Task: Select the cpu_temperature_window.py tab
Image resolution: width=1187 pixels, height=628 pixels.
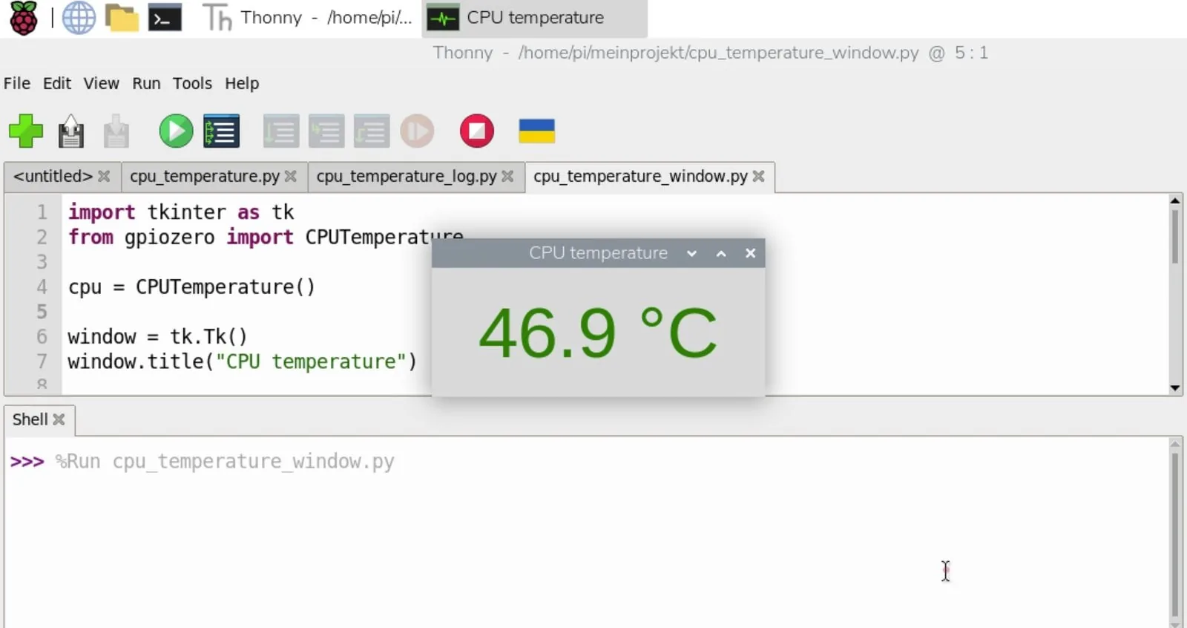Action: (640, 177)
